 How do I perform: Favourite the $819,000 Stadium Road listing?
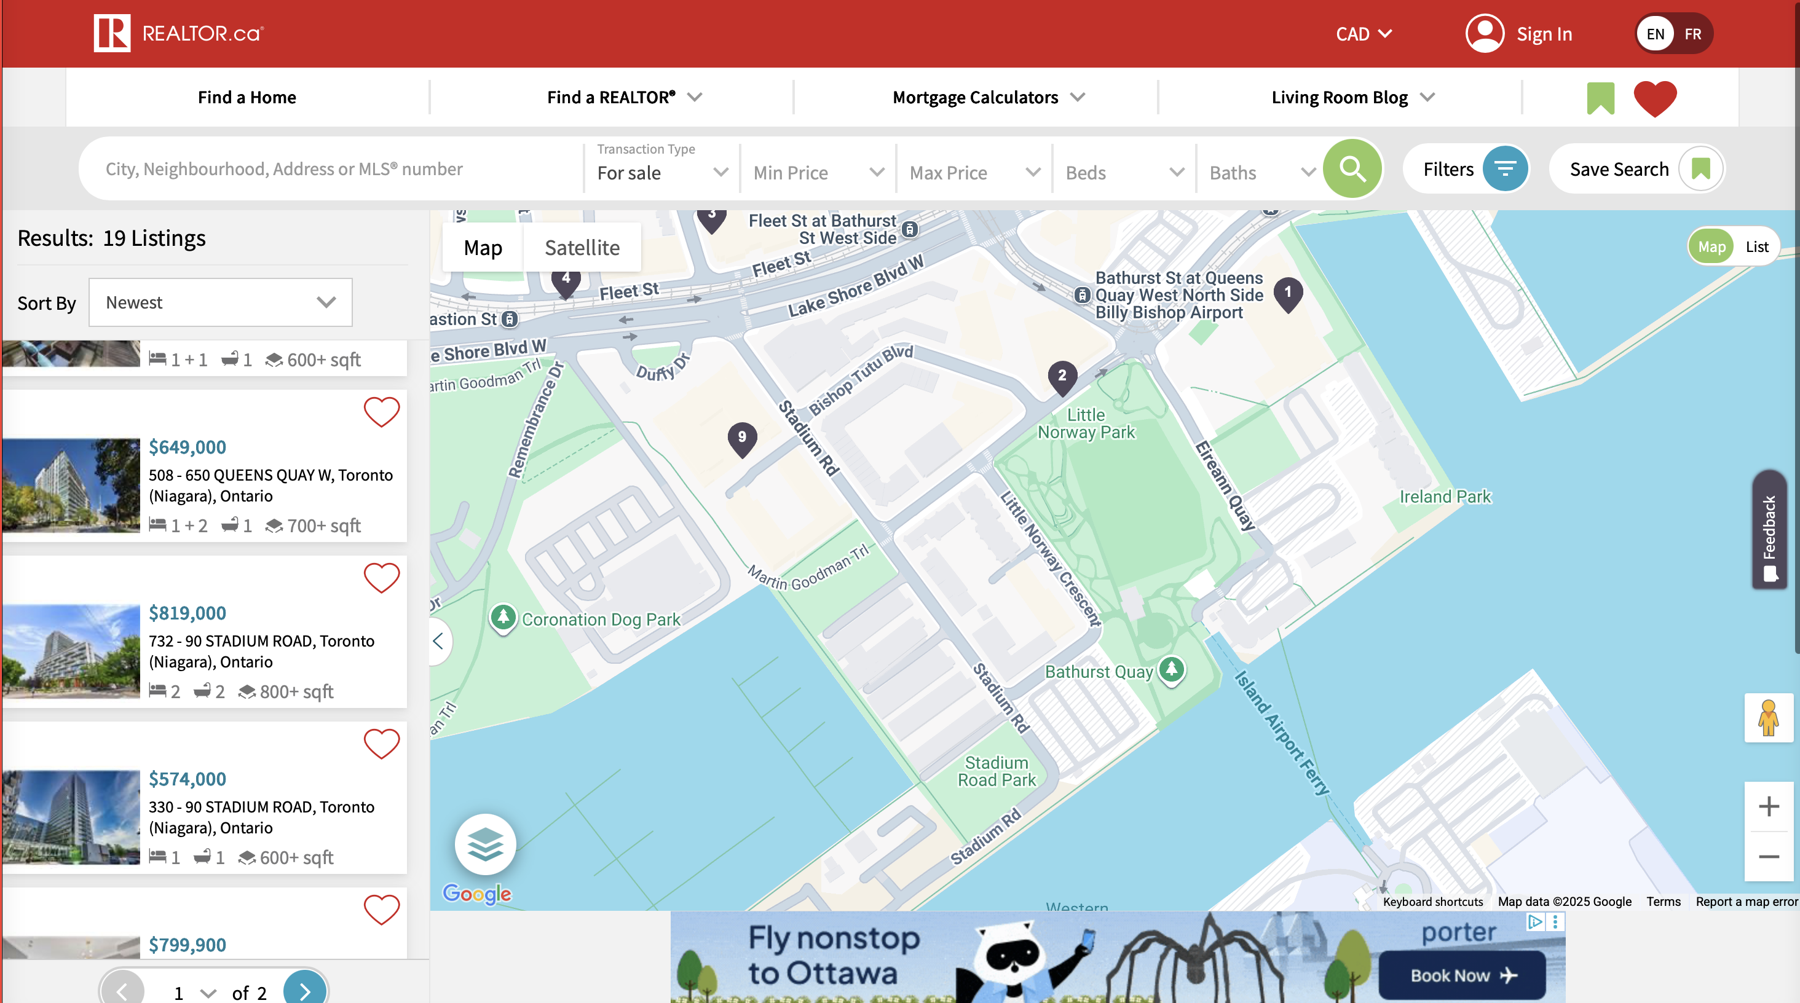click(x=382, y=578)
